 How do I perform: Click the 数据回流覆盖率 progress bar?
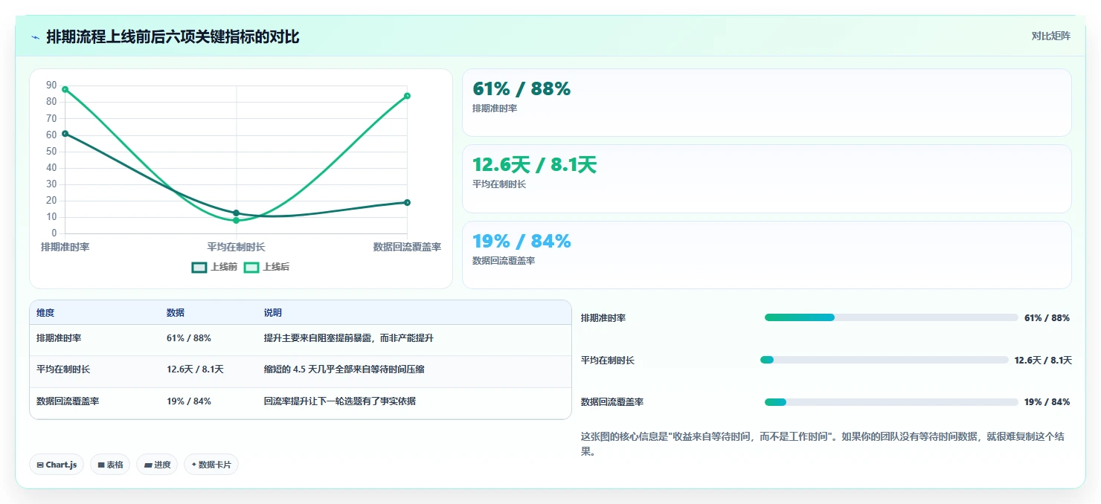point(891,402)
